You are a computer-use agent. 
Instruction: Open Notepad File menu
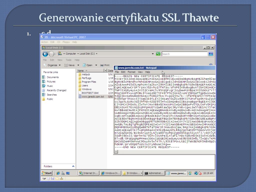(x=117, y=72)
